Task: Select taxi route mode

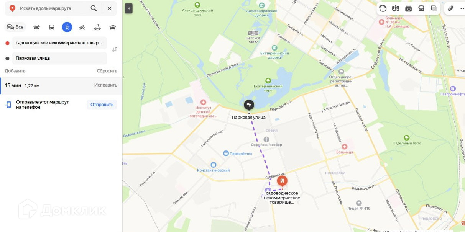Action: [x=113, y=27]
